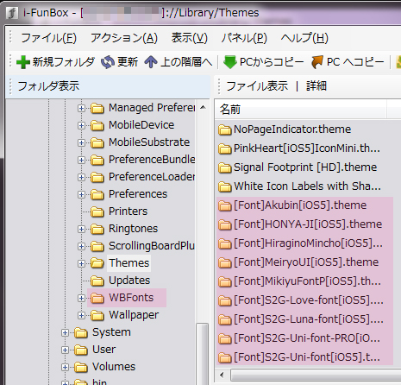This screenshot has height=385, width=401.
Task: Click folder icon of [Font]S2G-Uni-font-PRO
Action: tap(225, 338)
